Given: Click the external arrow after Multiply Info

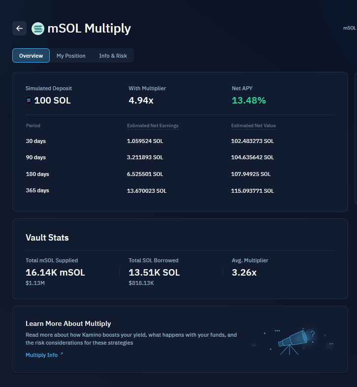Looking at the screenshot, I should (x=62, y=353).
